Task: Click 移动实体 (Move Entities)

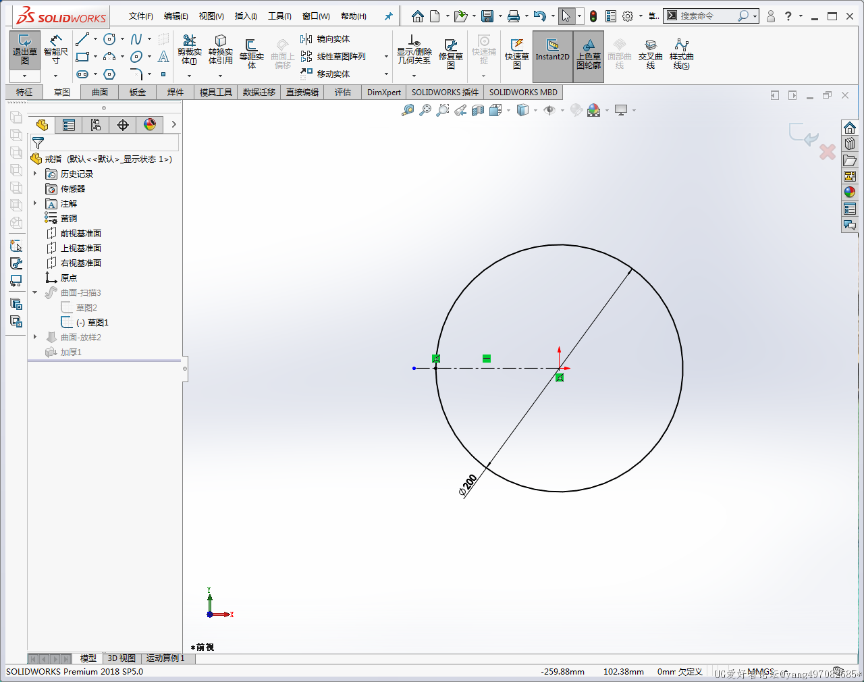Action: (325, 74)
